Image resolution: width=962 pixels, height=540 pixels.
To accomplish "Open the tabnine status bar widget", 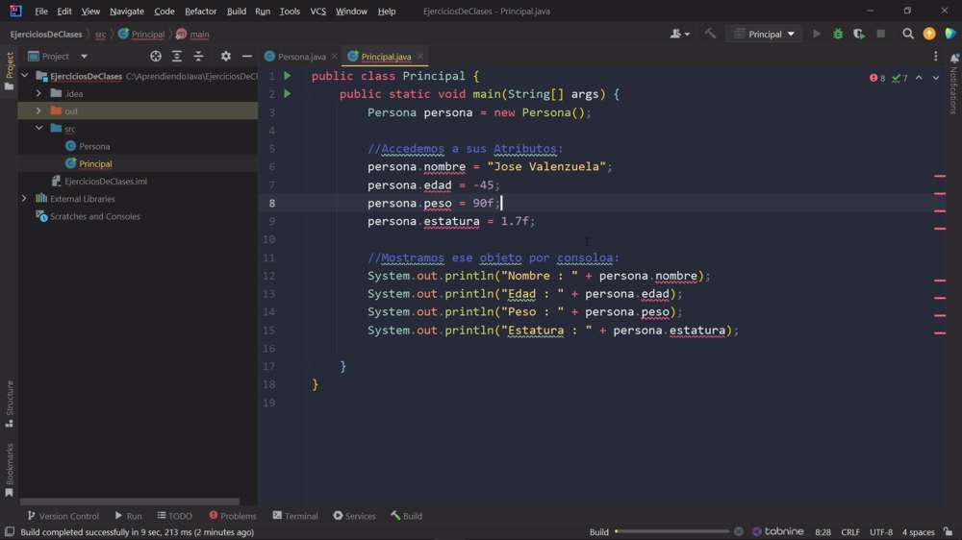I will [x=778, y=531].
